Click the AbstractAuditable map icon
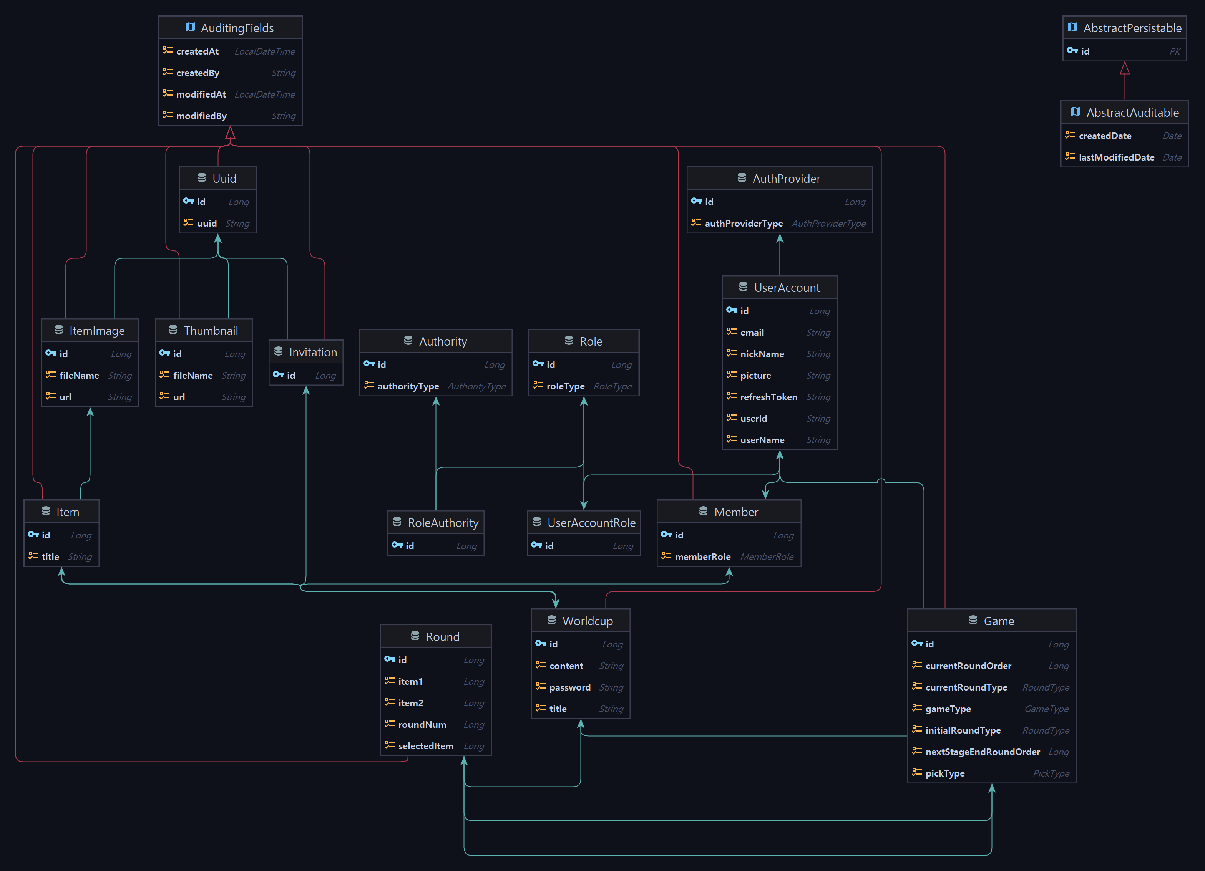Image resolution: width=1205 pixels, height=871 pixels. point(1076,111)
